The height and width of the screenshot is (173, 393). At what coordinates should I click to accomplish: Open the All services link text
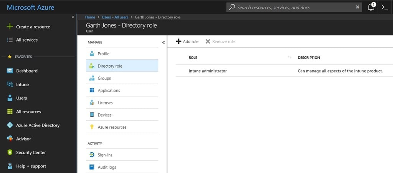(x=27, y=40)
